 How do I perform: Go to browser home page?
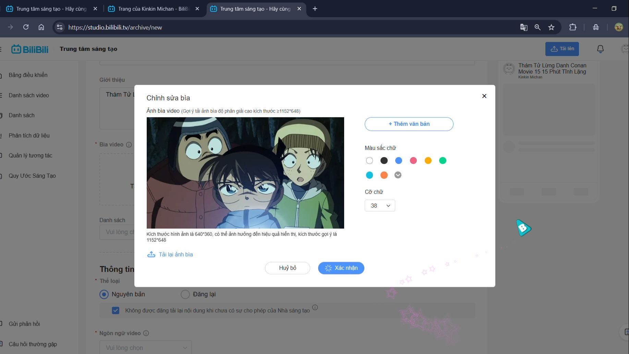coord(41,27)
